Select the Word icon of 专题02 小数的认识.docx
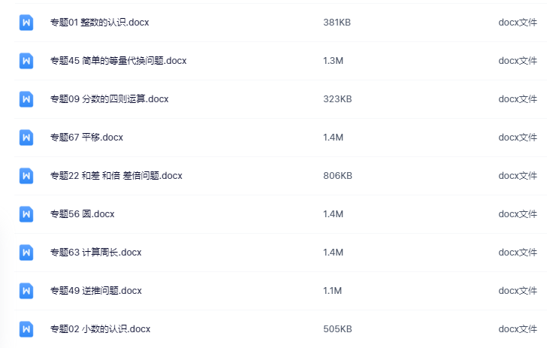547x348 pixels. (x=26, y=329)
